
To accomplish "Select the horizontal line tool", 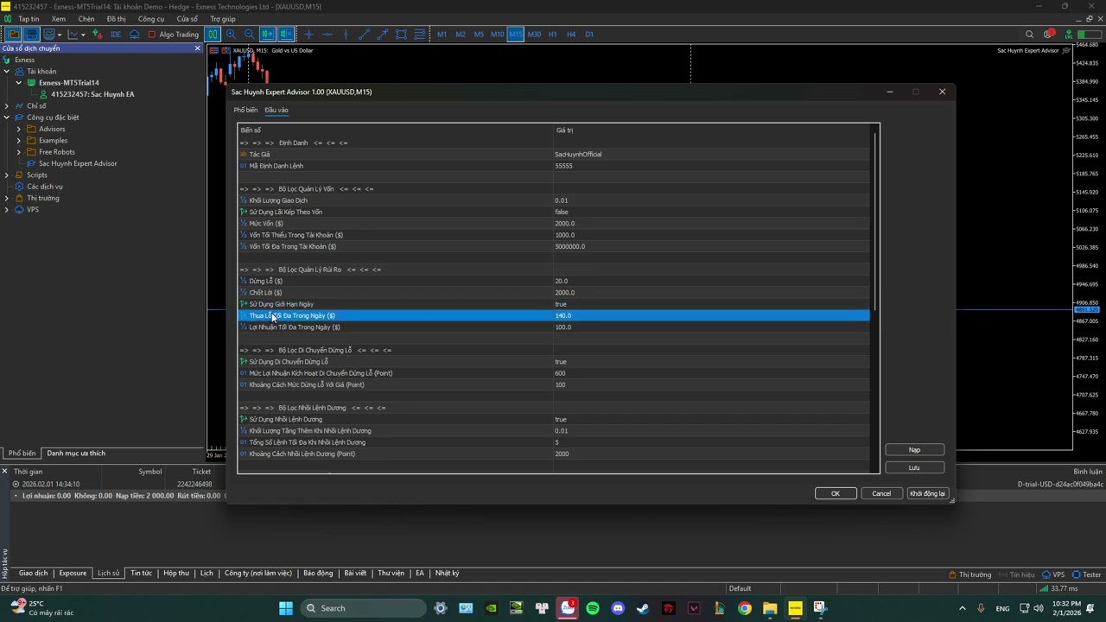I will coord(327,35).
